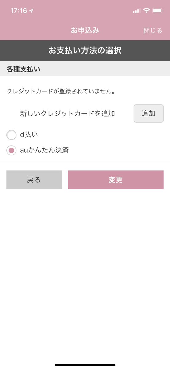Viewport: 170px width, 370px height.
Task: Select the auかんたん決済 radio button
Action: [x=11, y=150]
